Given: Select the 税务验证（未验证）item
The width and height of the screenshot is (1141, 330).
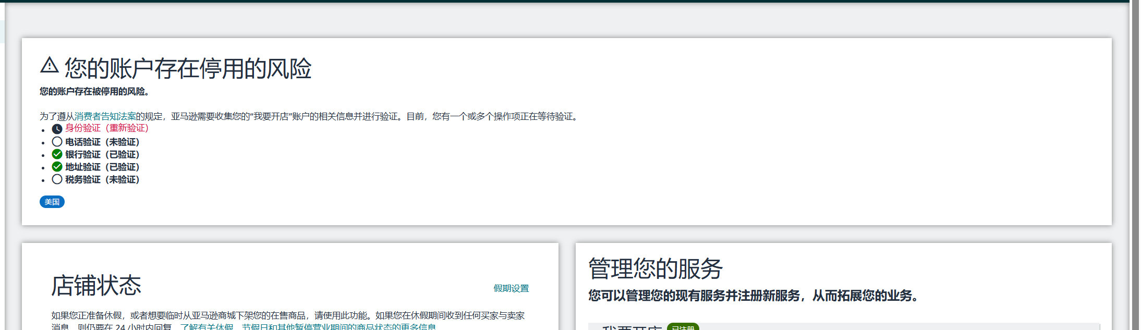Looking at the screenshot, I should pos(102,179).
